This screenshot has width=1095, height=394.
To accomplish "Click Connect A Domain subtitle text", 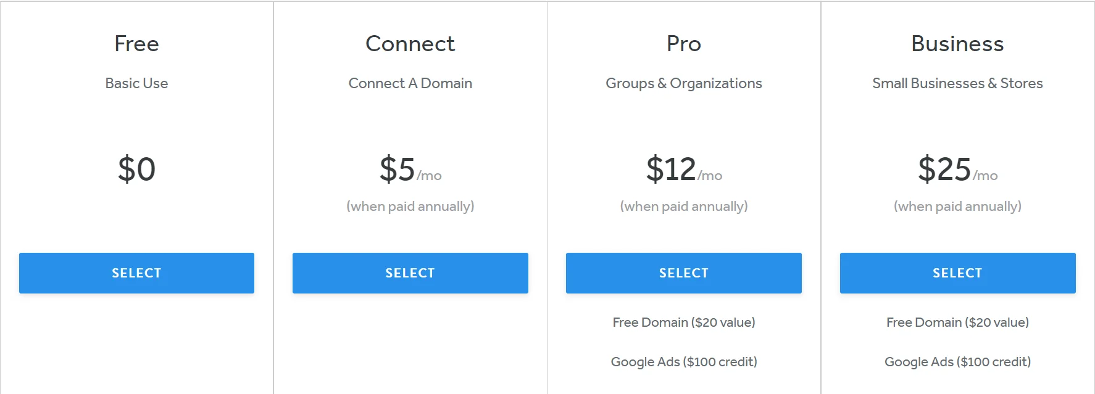I will [x=410, y=83].
